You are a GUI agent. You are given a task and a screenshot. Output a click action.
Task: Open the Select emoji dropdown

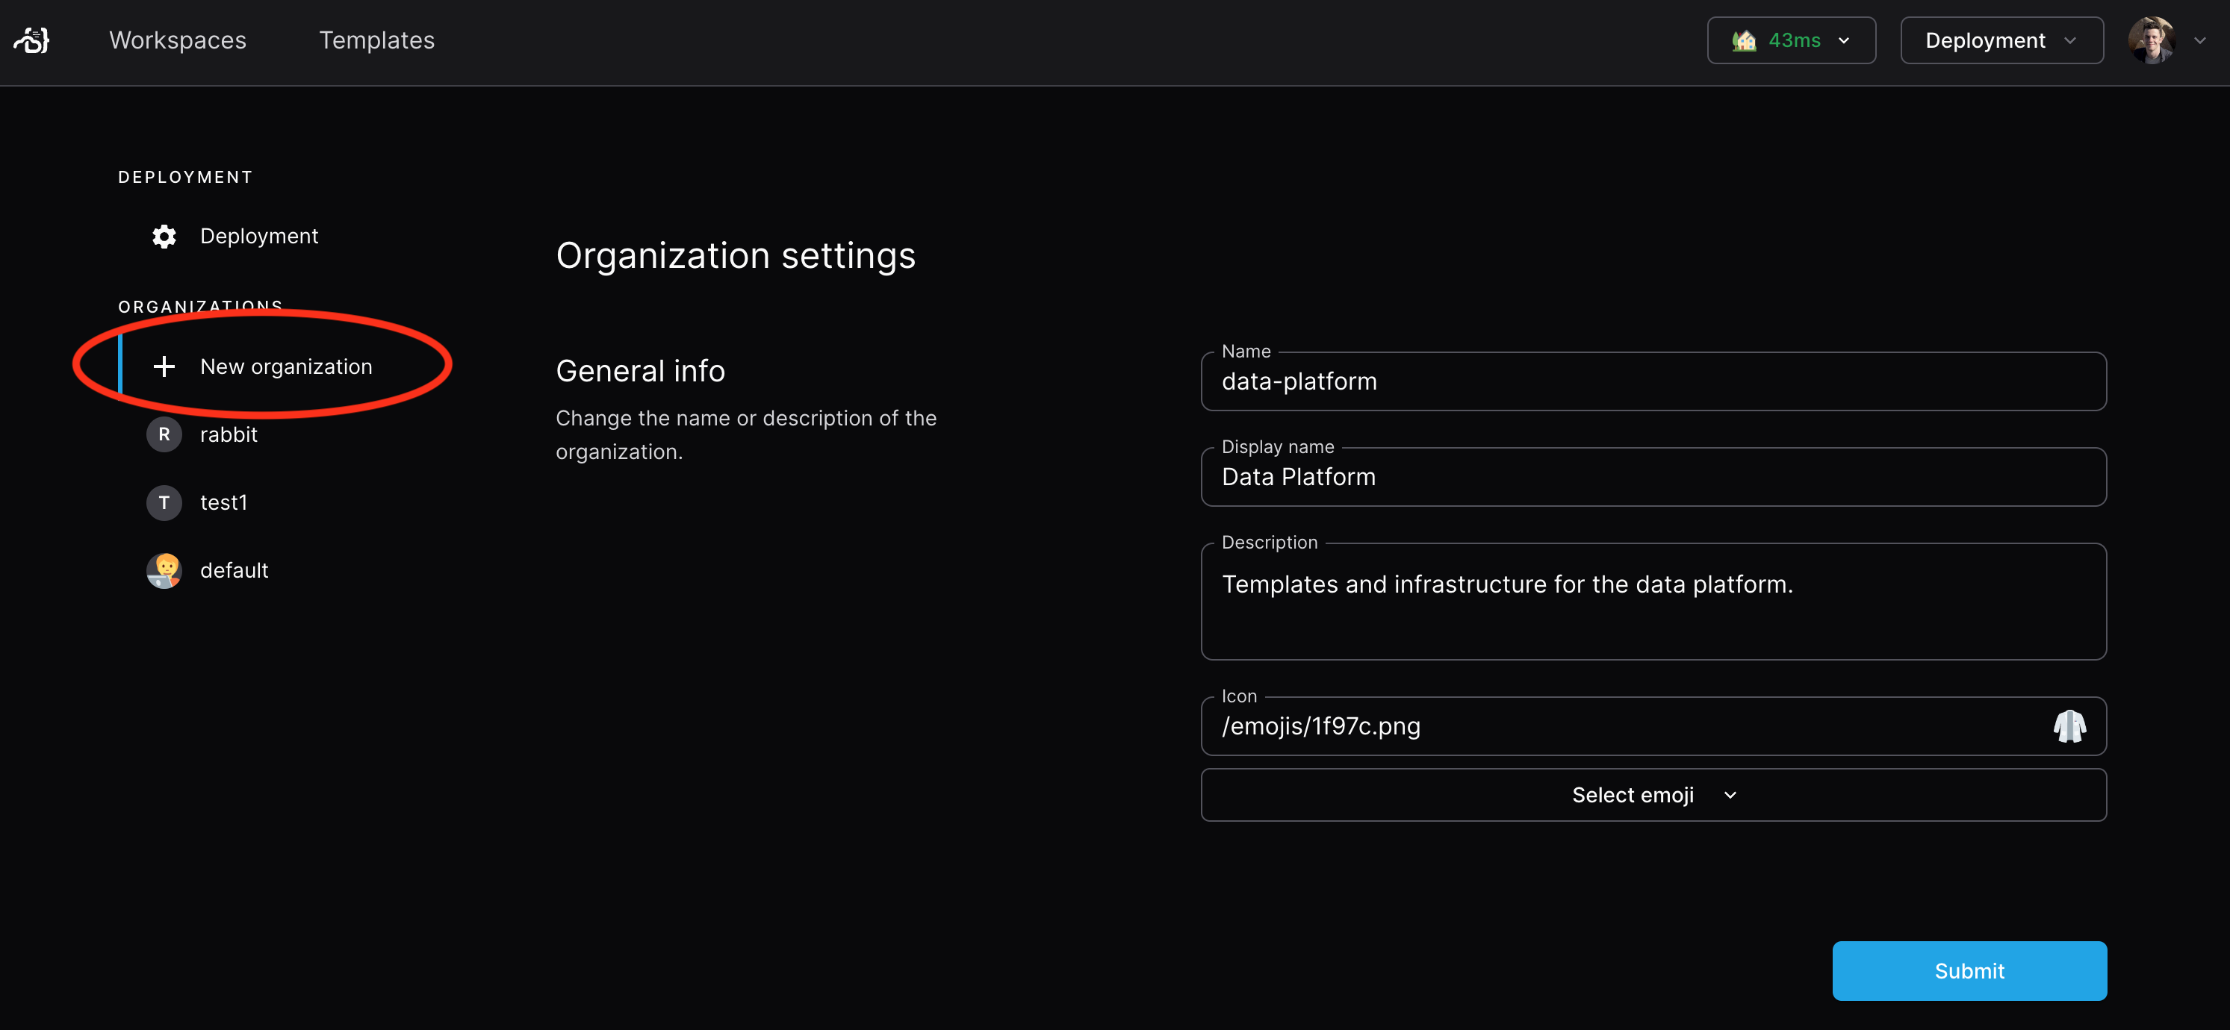[x=1653, y=795]
